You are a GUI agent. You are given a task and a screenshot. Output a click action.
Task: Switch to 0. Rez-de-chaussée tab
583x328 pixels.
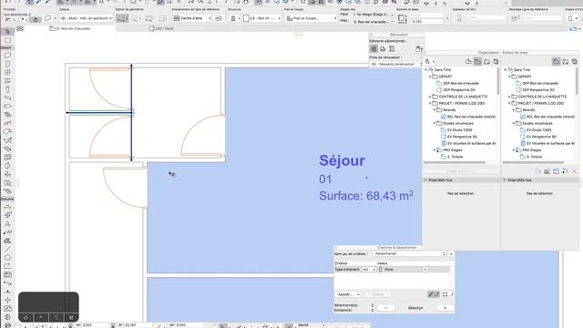click(70, 28)
